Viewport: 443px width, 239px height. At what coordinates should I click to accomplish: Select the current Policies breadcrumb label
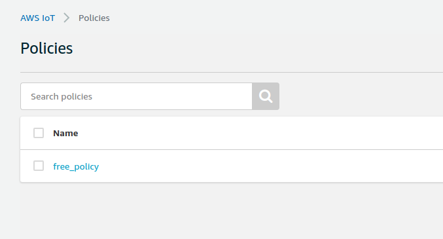[94, 18]
